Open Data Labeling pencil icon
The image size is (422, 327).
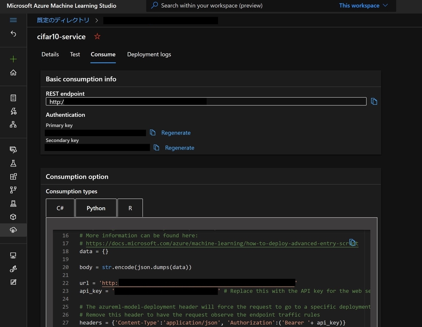tap(13, 282)
